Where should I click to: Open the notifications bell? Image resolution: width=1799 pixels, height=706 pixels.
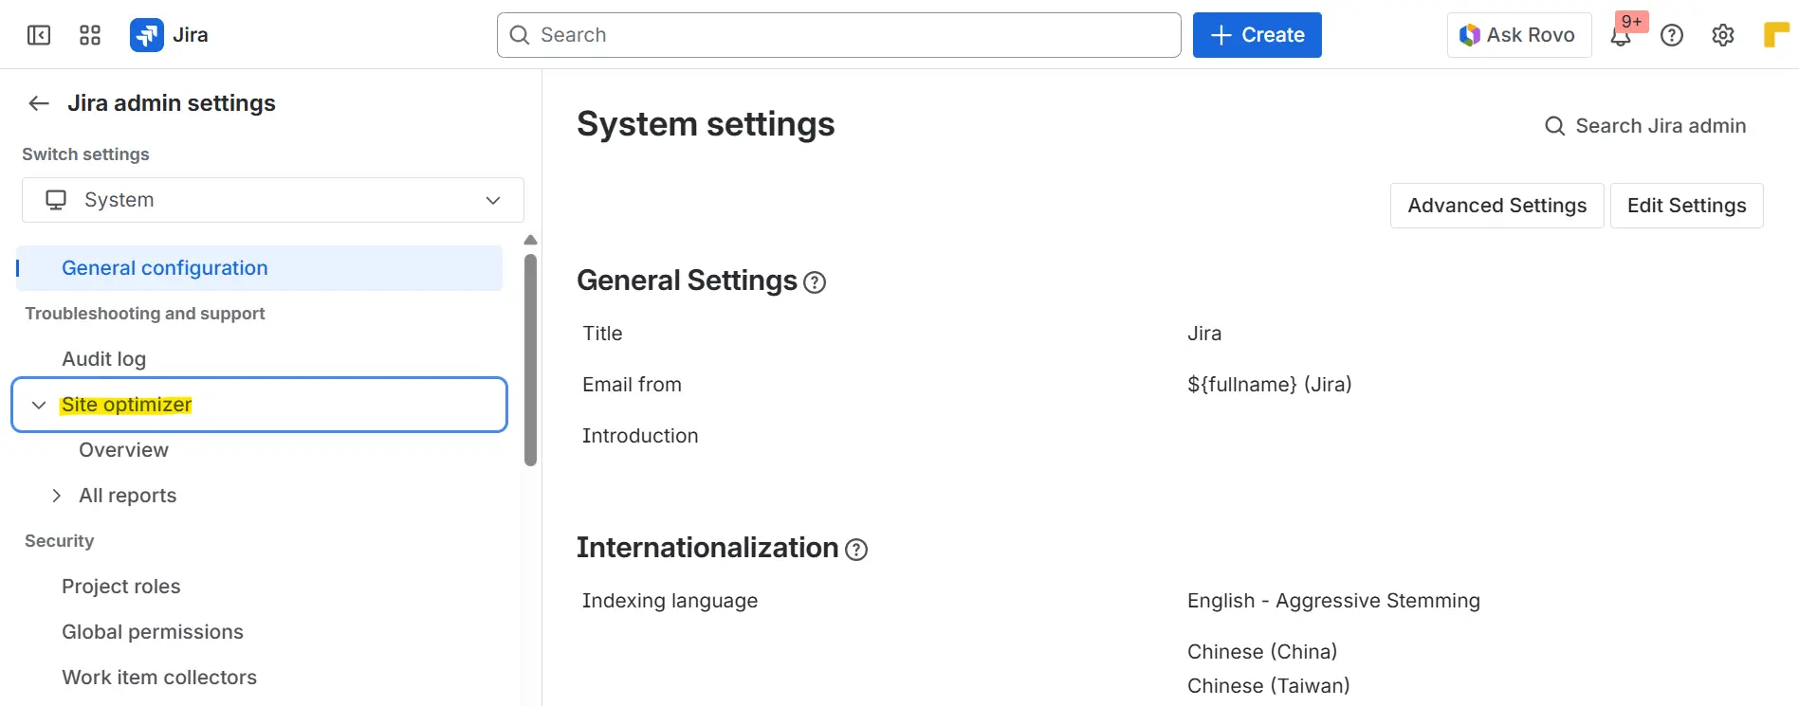click(1621, 36)
